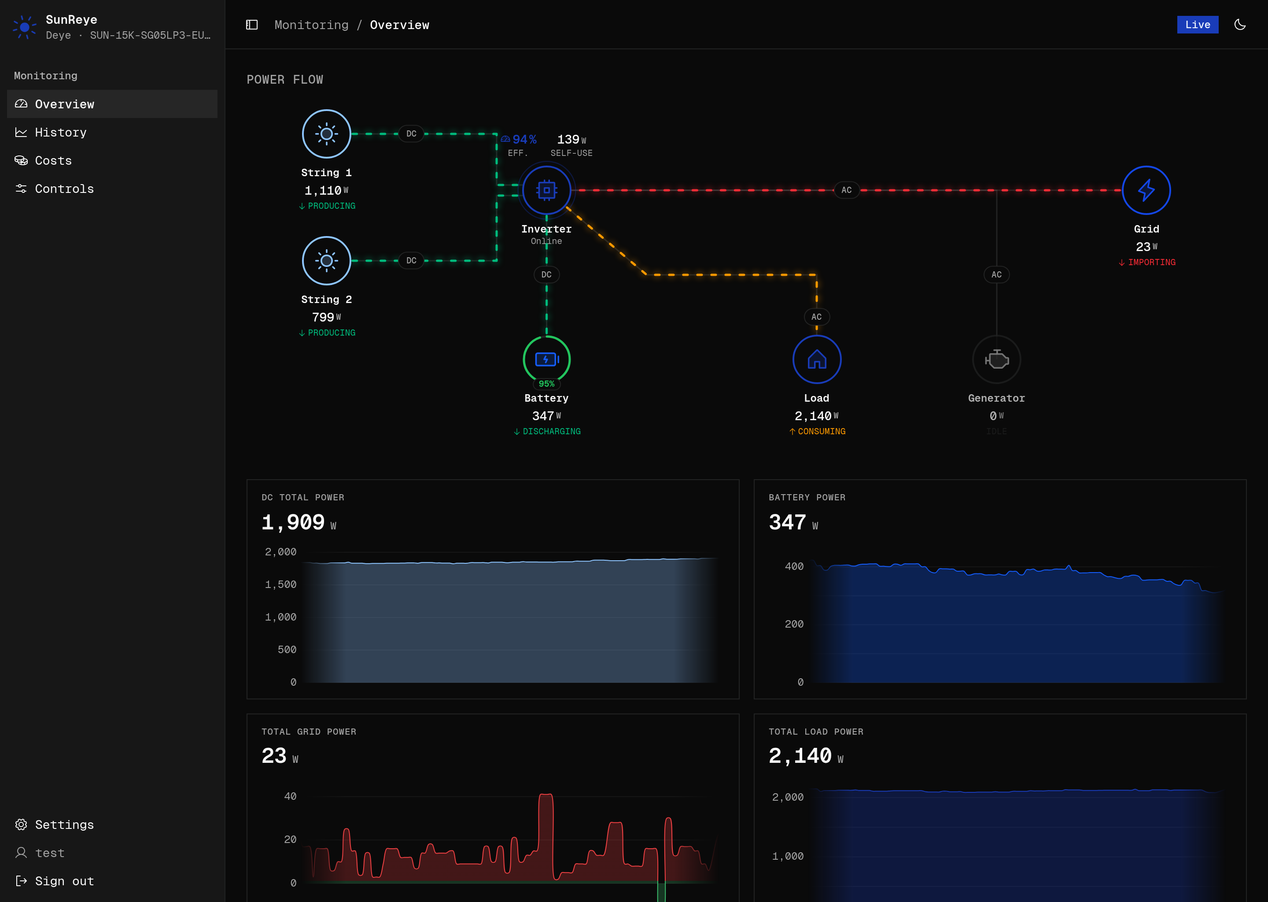Screen dimensions: 1268x902
Task: Open the Costs page
Action: pyautogui.click(x=112, y=160)
